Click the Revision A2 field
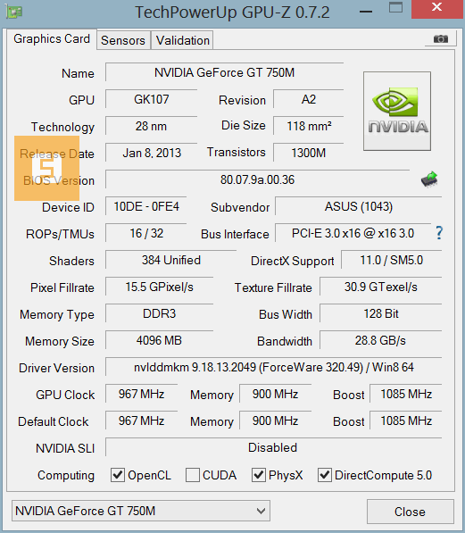Viewport: 465px width, 533px height. [308, 99]
